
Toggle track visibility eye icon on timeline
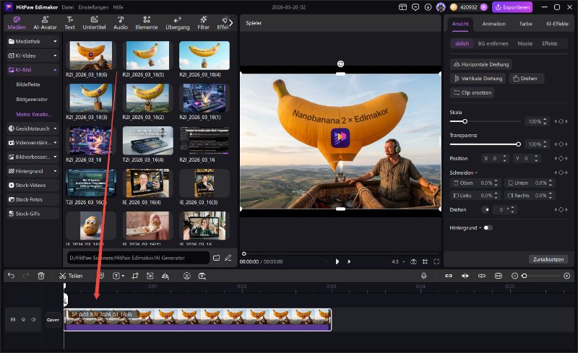pyautogui.click(x=23, y=319)
